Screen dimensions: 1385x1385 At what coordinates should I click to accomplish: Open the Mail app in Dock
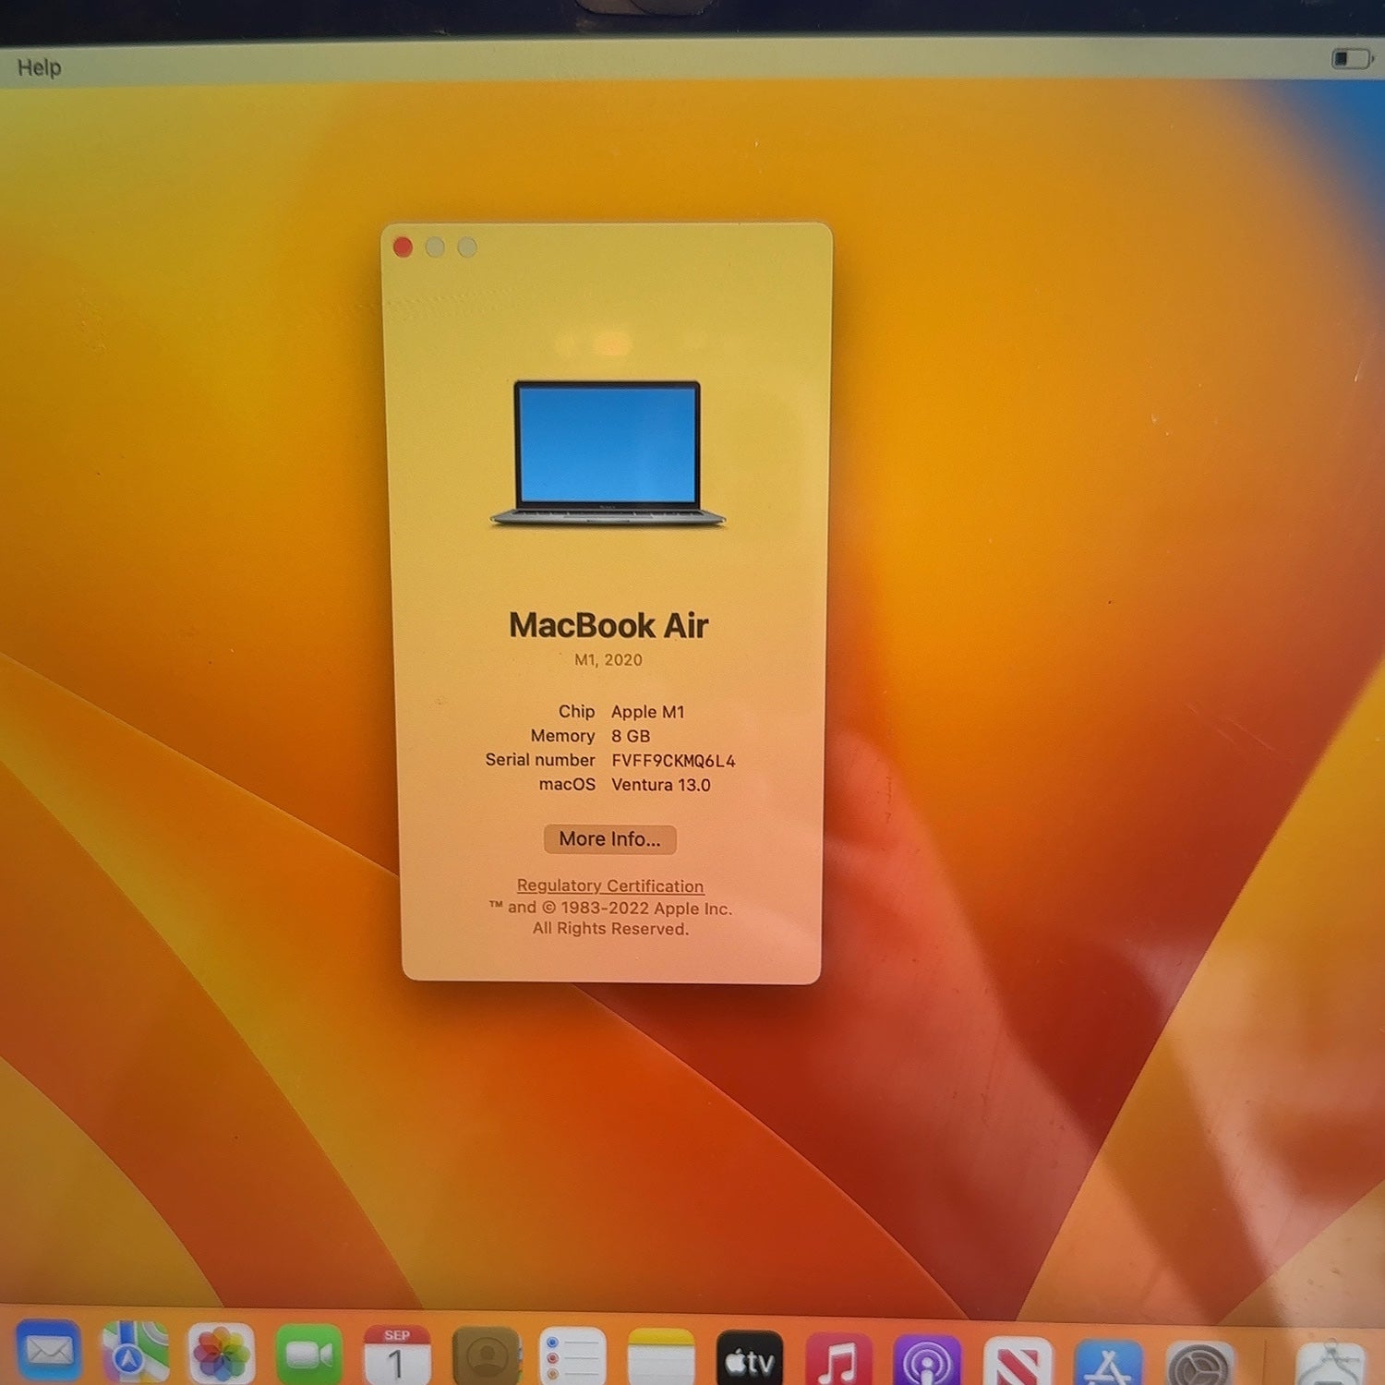coord(49,1353)
